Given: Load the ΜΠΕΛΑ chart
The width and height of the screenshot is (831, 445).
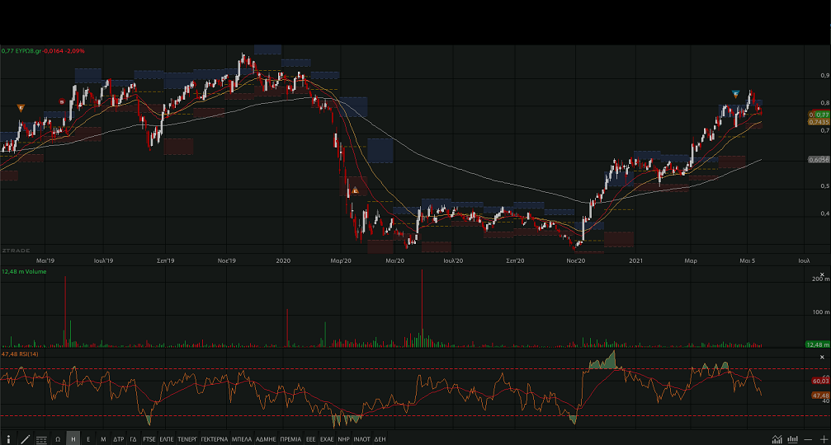Looking at the screenshot, I should [x=242, y=439].
